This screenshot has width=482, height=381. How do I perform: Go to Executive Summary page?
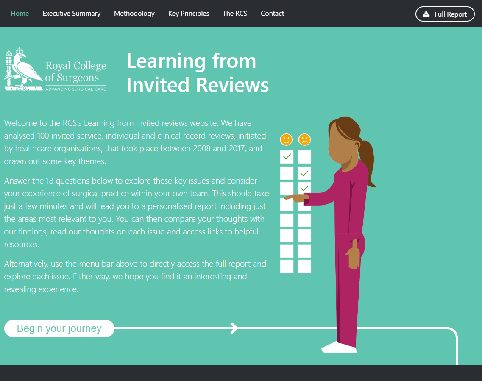tap(72, 14)
